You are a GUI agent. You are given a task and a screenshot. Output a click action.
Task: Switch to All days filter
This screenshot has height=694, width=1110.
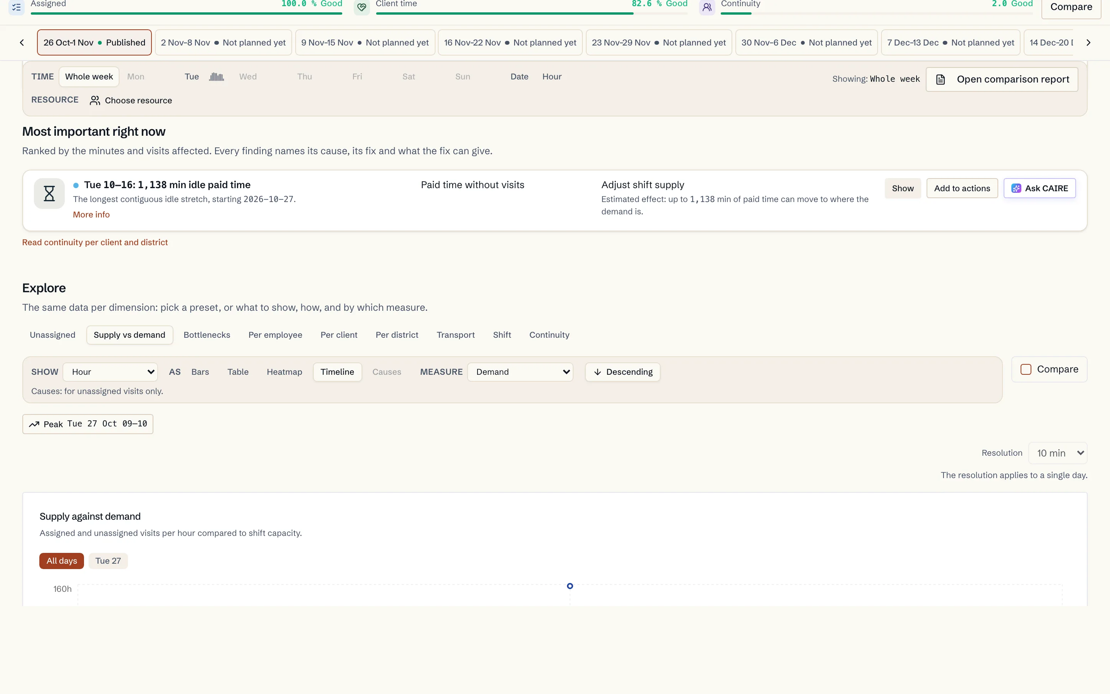[61, 561]
